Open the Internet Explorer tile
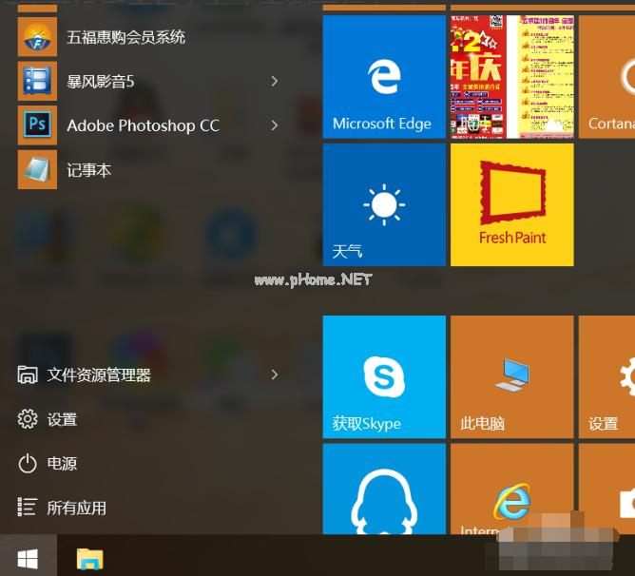The height and width of the screenshot is (576, 635). (x=511, y=489)
